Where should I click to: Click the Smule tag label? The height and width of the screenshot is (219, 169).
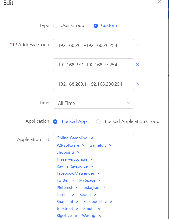coord(89,209)
